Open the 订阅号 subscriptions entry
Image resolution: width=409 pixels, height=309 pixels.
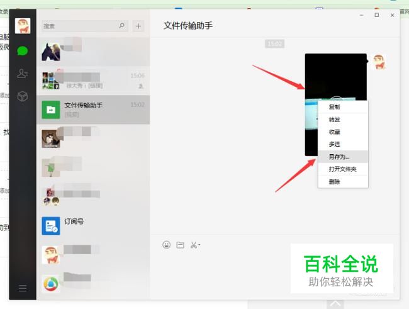[x=93, y=226]
